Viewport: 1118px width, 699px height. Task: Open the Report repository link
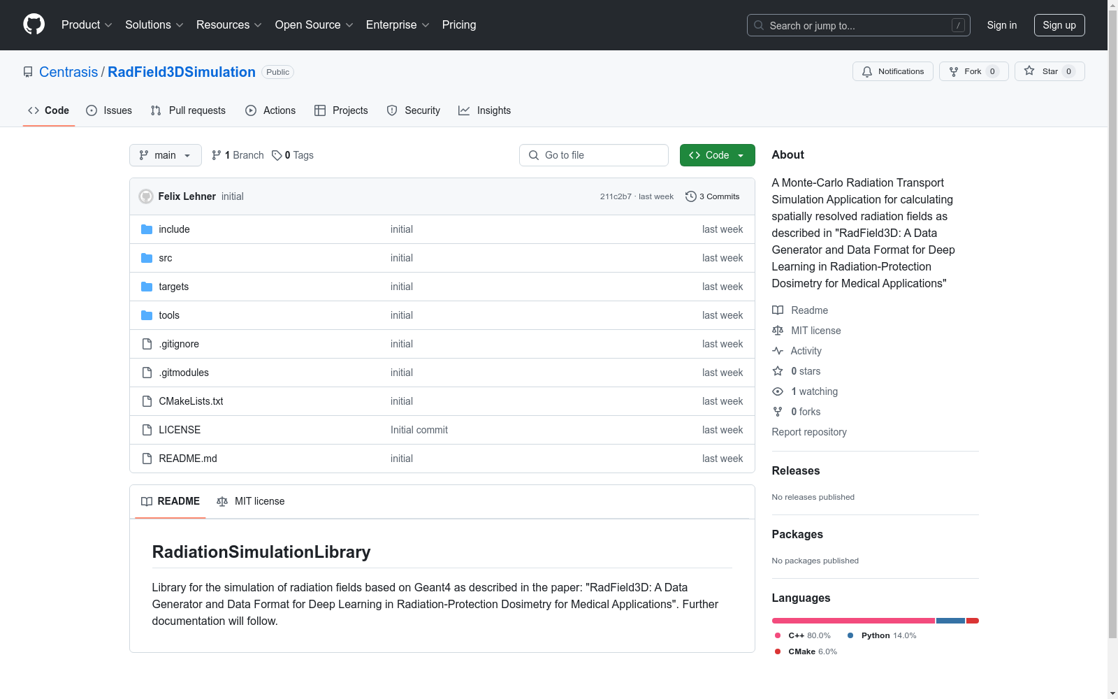(x=808, y=432)
